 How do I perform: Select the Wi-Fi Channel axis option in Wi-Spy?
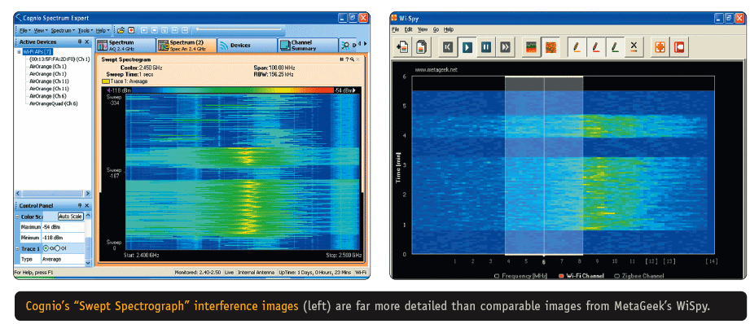pos(581,276)
